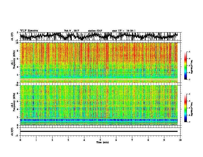Viewport: 203px width, 157px height.
Task: Click the '-7' label on ch.2 colorbar
Action: click(189, 122)
